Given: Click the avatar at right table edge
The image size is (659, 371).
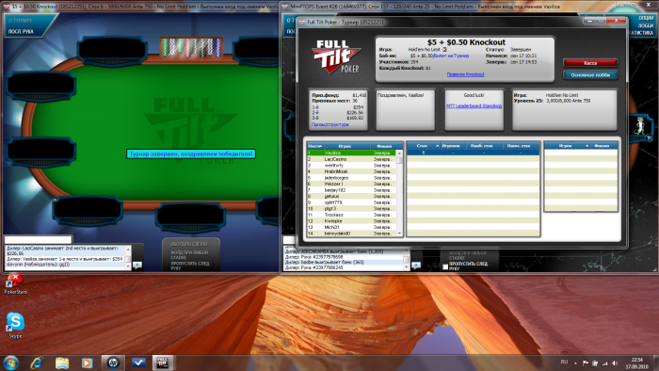Looking at the screenshot, I should pyautogui.click(x=640, y=126).
